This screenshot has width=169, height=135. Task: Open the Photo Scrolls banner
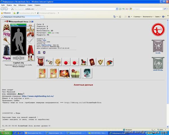coord(158,64)
